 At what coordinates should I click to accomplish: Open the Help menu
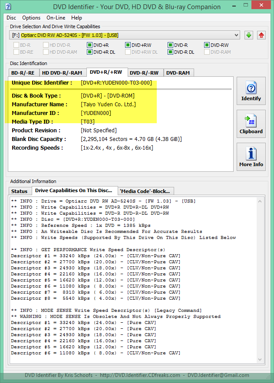click(x=76, y=18)
